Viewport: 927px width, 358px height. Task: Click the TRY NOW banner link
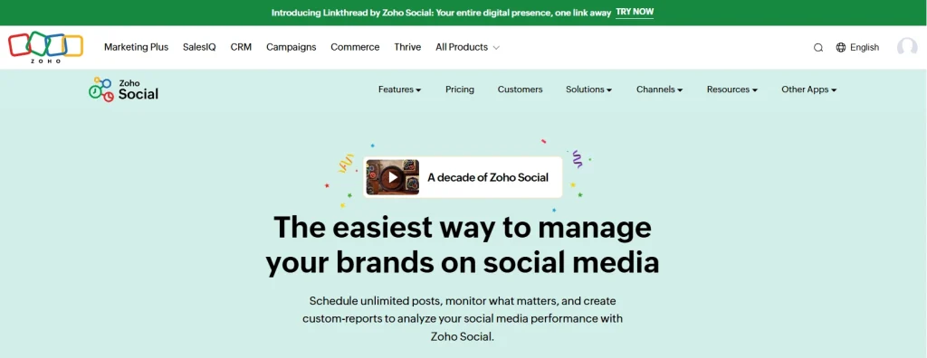click(x=635, y=13)
